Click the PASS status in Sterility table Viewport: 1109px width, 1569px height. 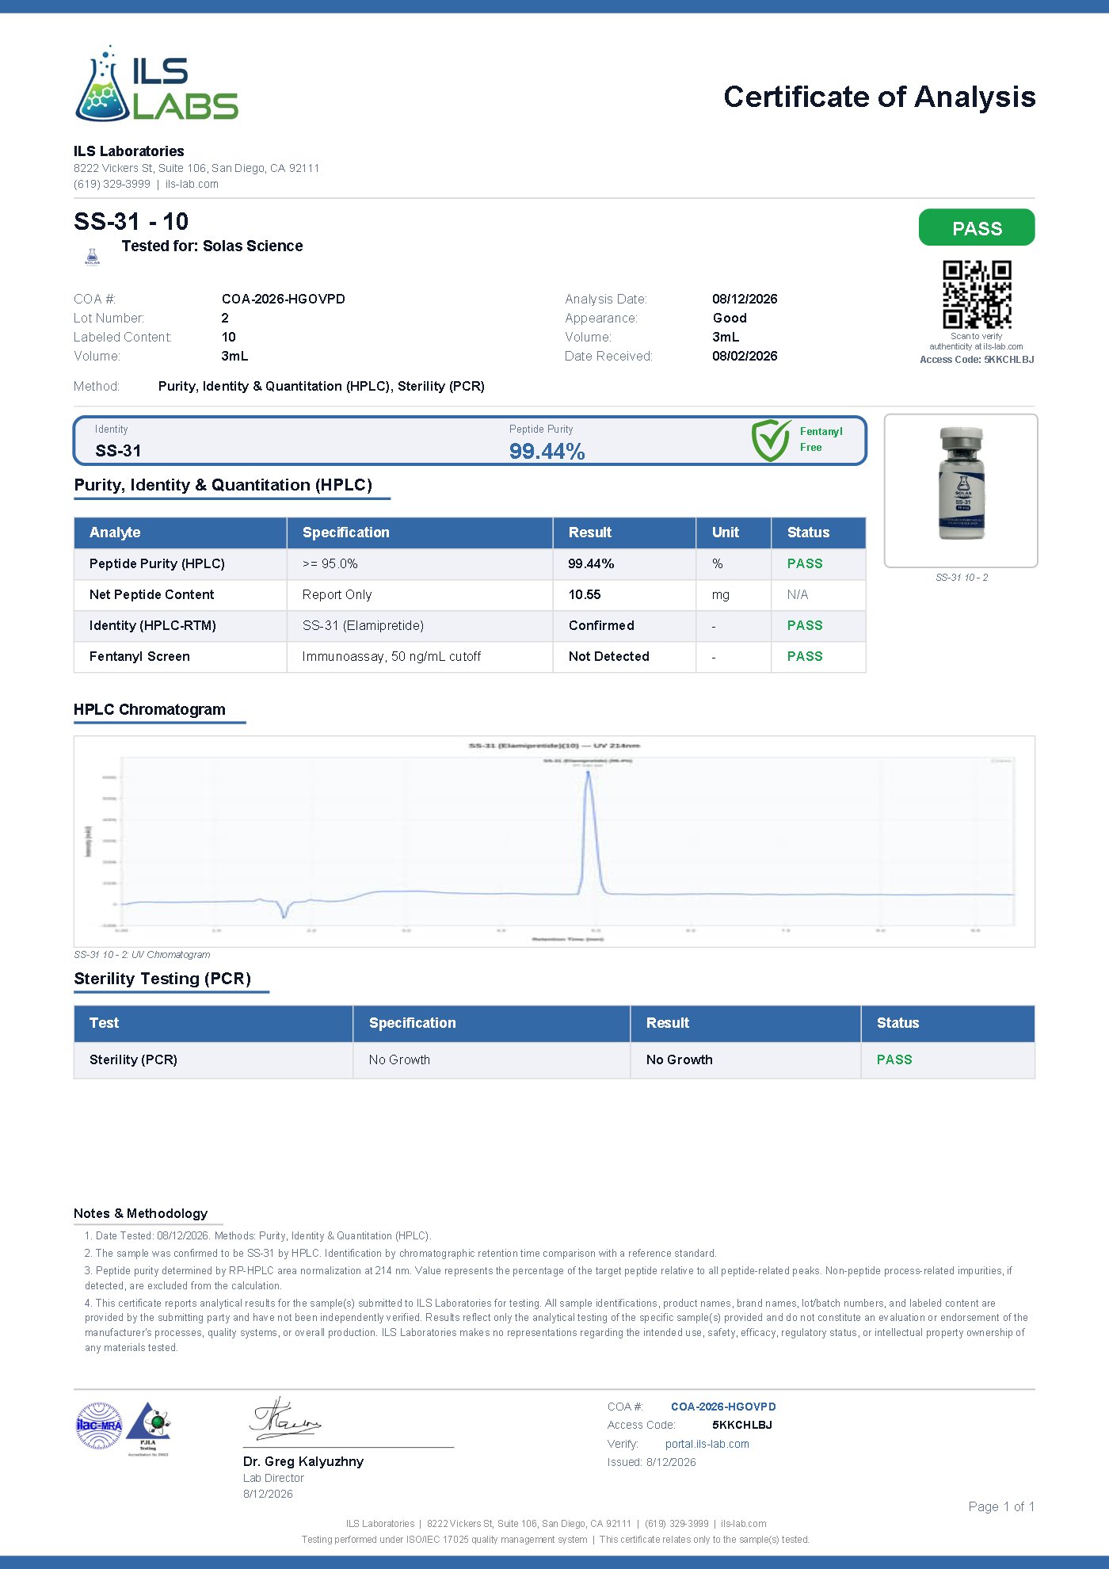click(894, 1059)
